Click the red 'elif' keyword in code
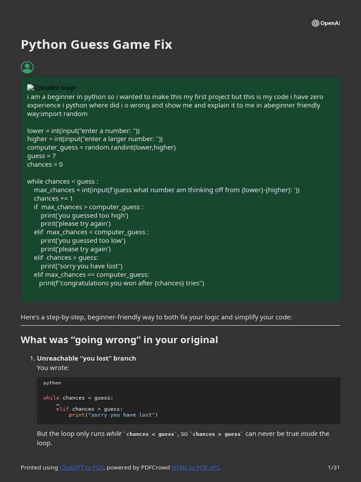This screenshot has width=361, height=482. [x=63, y=409]
